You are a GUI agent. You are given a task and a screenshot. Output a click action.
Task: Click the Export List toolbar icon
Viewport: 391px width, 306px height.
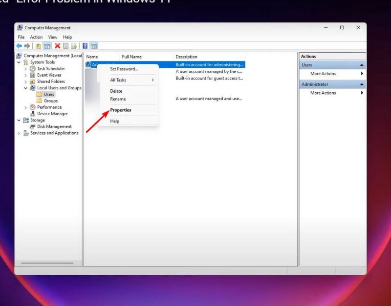point(74,46)
